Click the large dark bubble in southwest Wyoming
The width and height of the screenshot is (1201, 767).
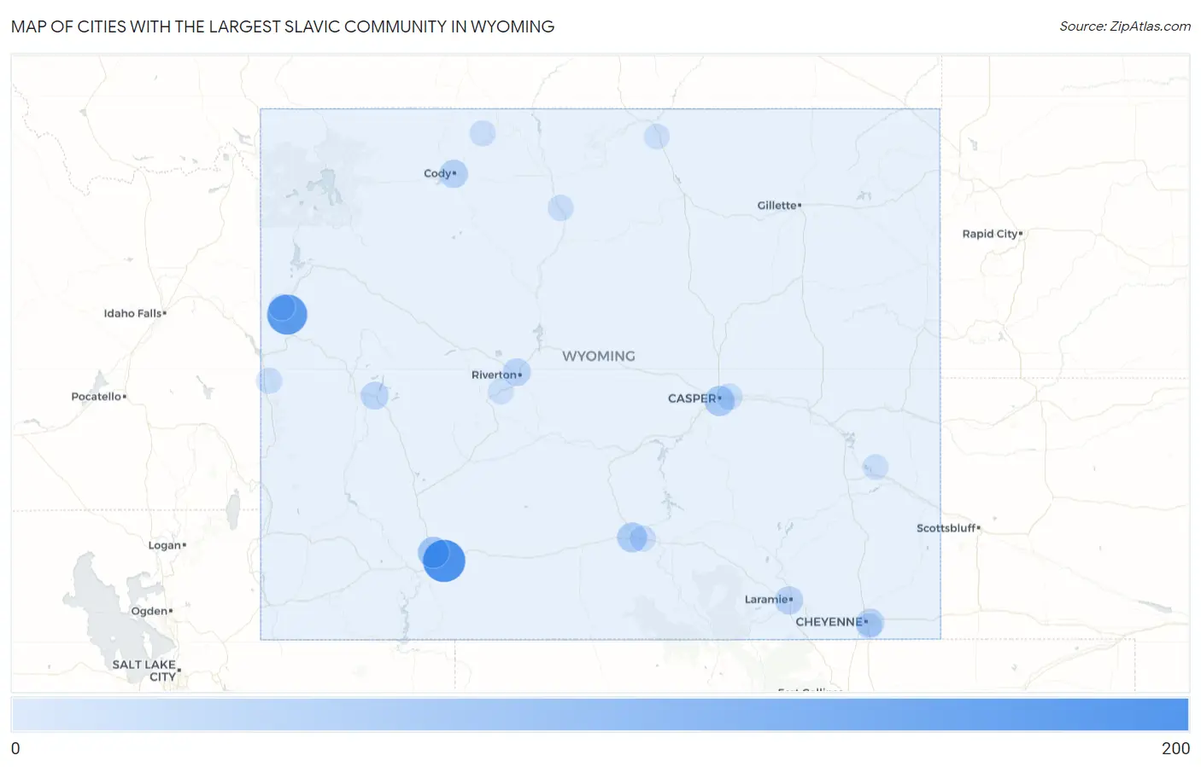(x=444, y=561)
